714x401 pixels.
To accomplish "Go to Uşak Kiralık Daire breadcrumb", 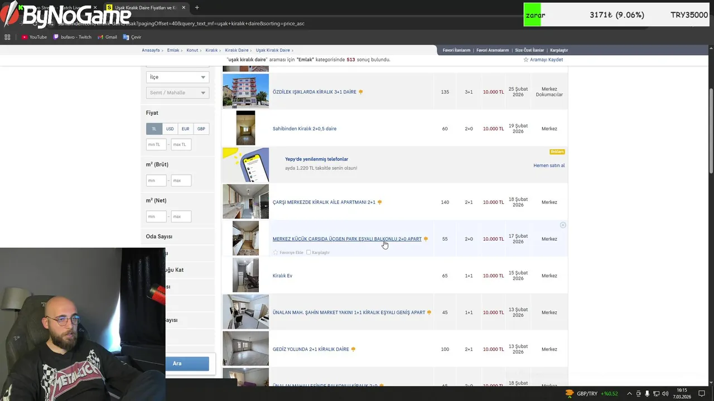I will [x=273, y=50].
